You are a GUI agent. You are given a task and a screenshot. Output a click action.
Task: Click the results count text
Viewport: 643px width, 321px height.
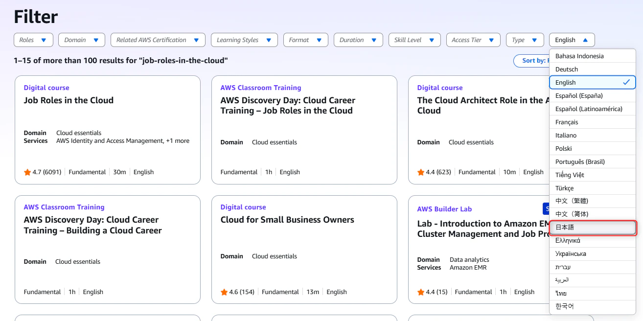(x=121, y=61)
